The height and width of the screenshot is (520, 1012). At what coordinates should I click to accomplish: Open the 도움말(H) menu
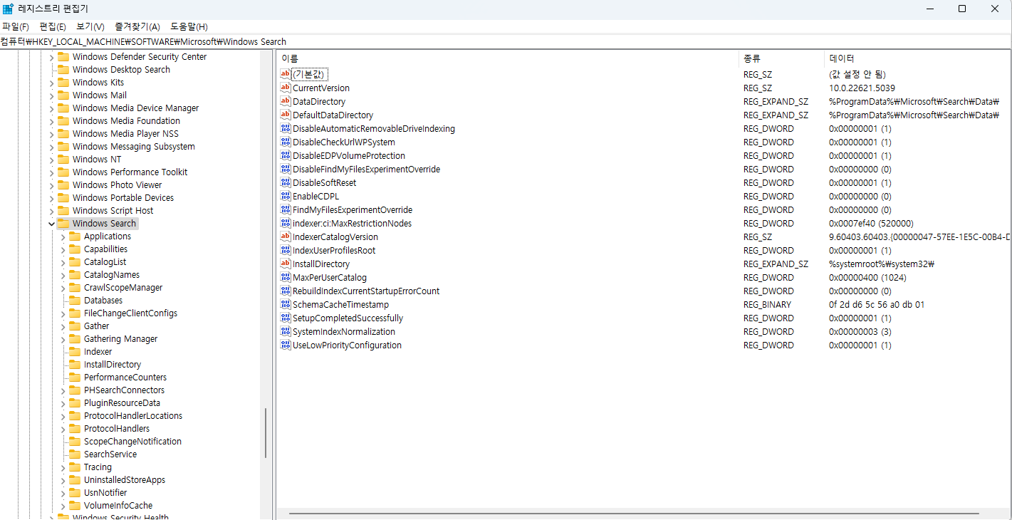pyautogui.click(x=189, y=26)
